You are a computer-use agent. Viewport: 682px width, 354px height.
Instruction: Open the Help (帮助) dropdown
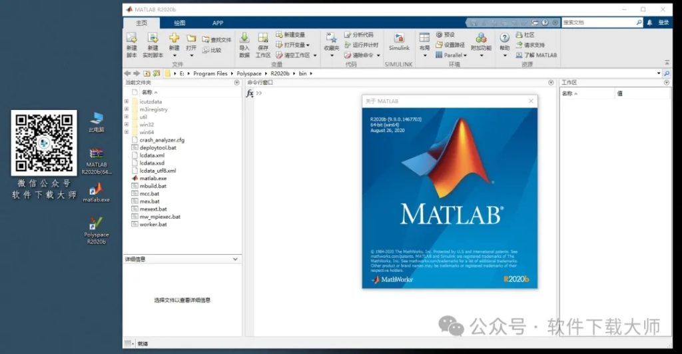point(505,56)
